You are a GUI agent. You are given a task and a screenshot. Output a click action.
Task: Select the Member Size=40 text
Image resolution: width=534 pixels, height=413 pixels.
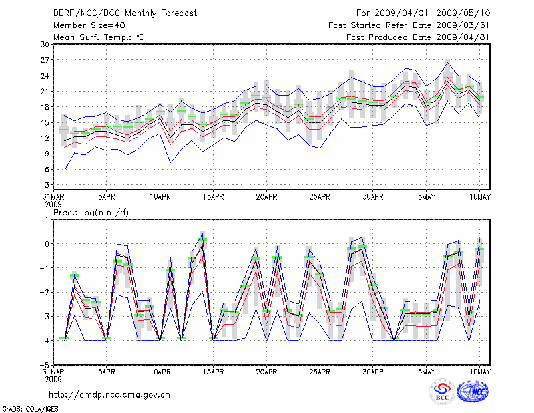(x=84, y=25)
